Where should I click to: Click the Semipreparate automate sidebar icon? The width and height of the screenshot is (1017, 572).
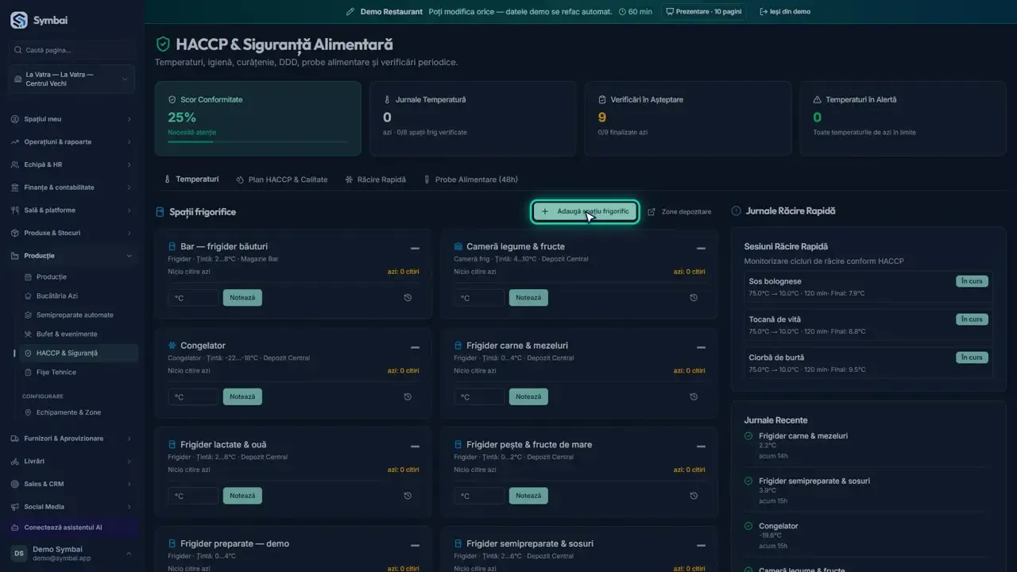[29, 315]
